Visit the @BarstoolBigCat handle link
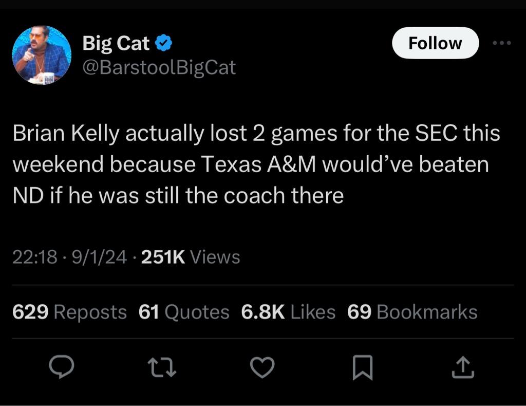 coord(159,68)
